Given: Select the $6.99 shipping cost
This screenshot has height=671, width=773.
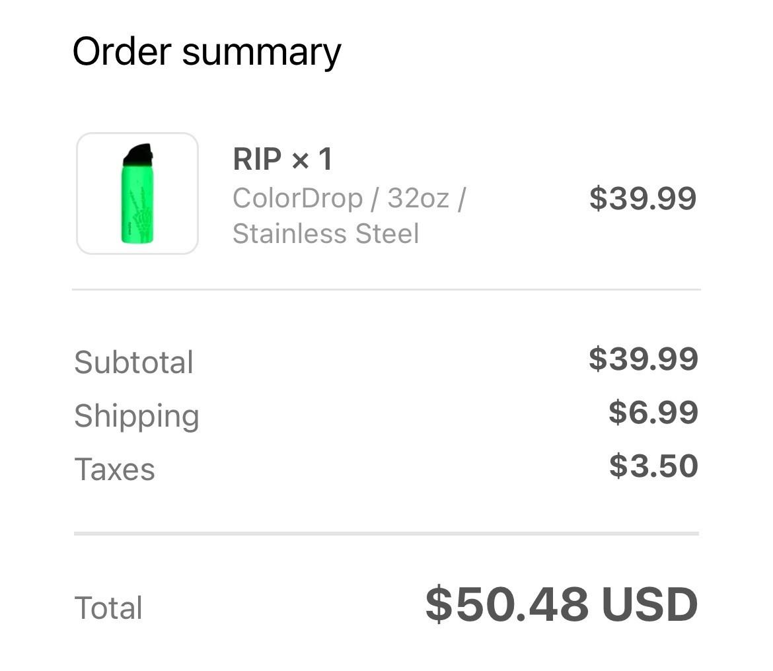Looking at the screenshot, I should 653,412.
